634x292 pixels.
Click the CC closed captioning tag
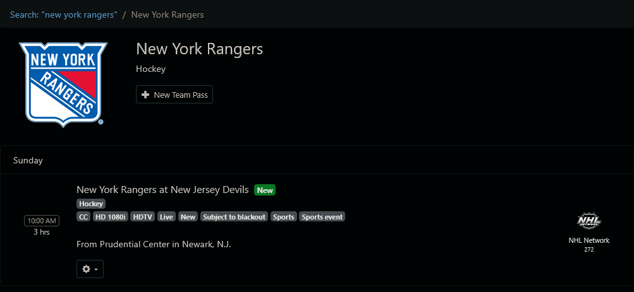click(x=83, y=217)
